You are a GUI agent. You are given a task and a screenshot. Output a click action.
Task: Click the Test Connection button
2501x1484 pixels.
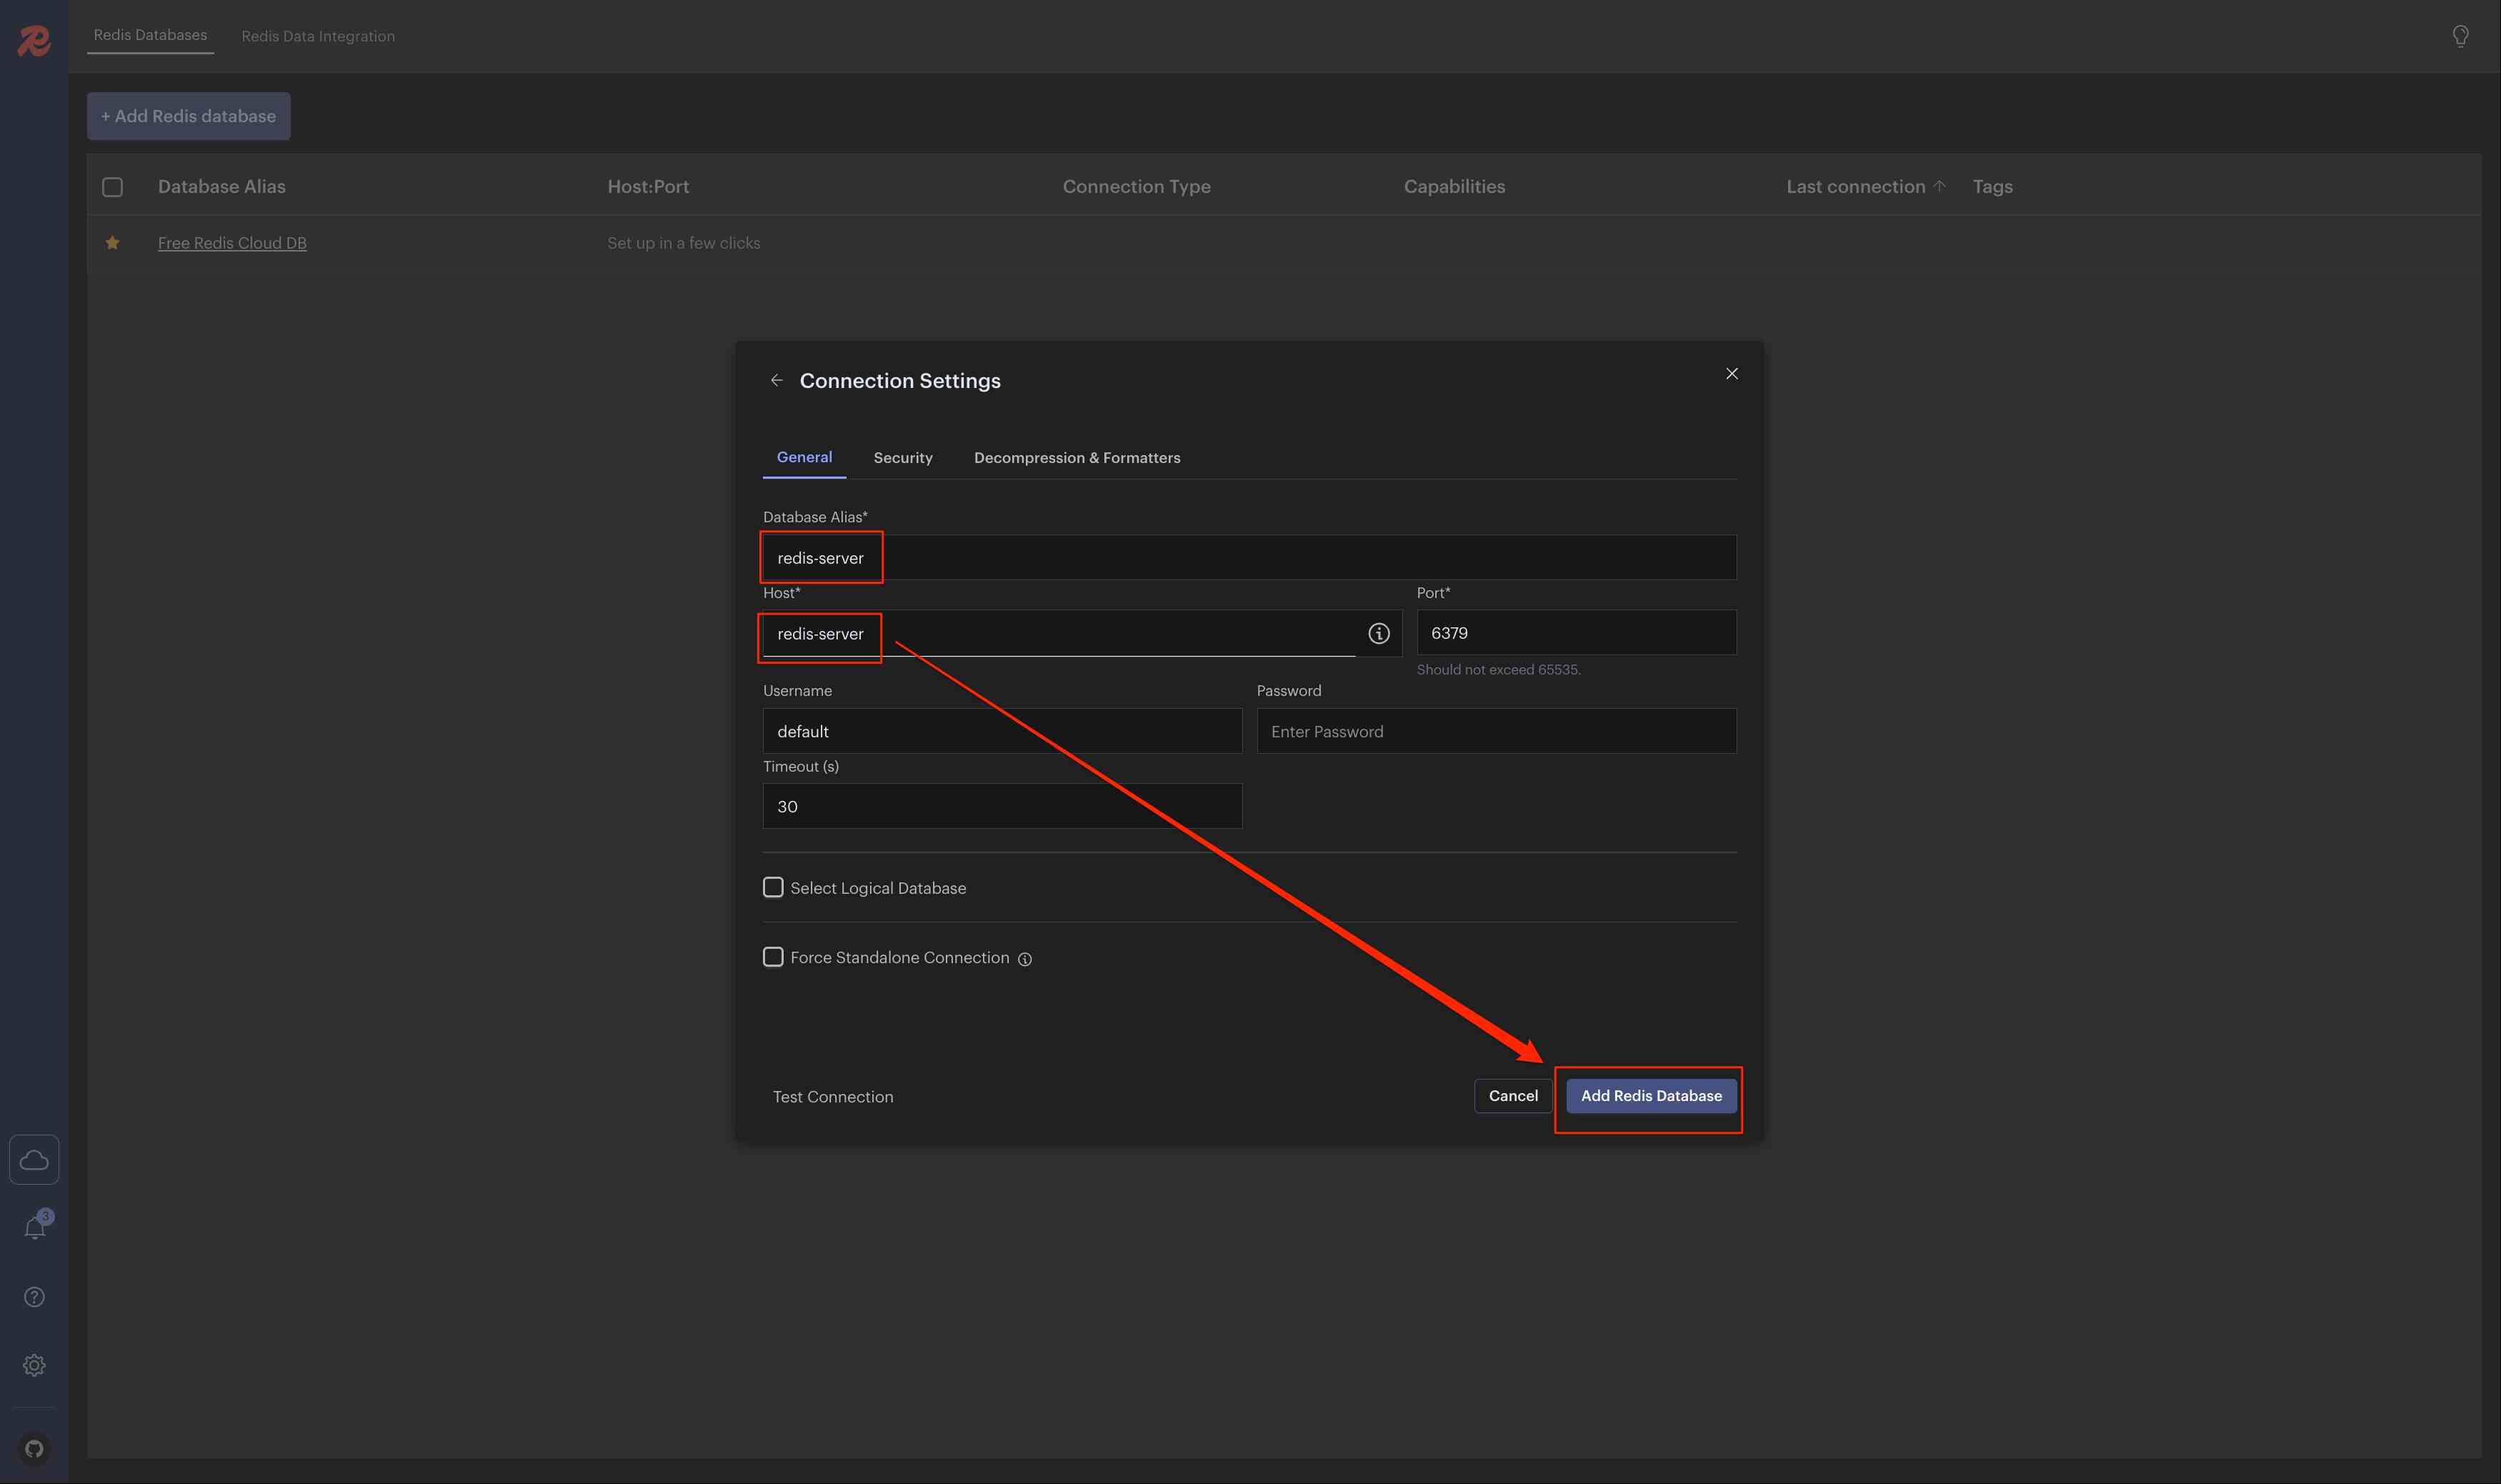pos(833,1097)
